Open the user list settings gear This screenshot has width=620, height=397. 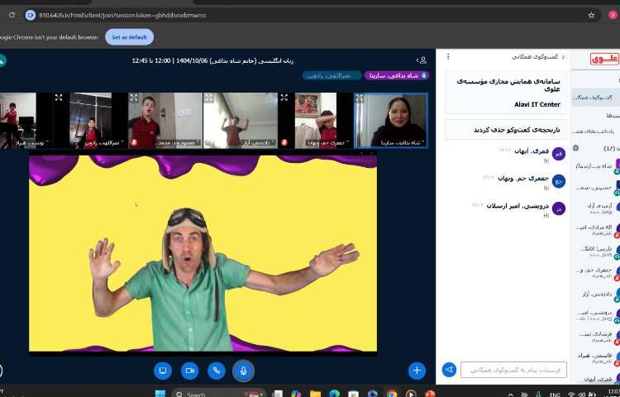click(x=575, y=148)
